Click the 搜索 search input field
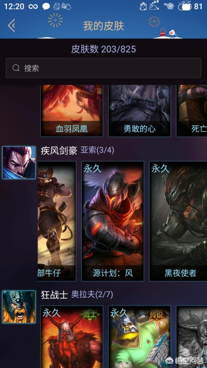The height and width of the screenshot is (368, 207). (103, 68)
